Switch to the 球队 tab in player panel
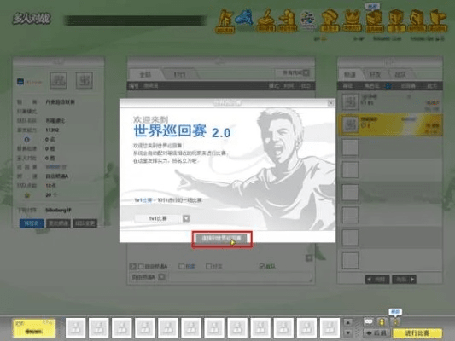This screenshot has width=455, height=341. click(400, 75)
